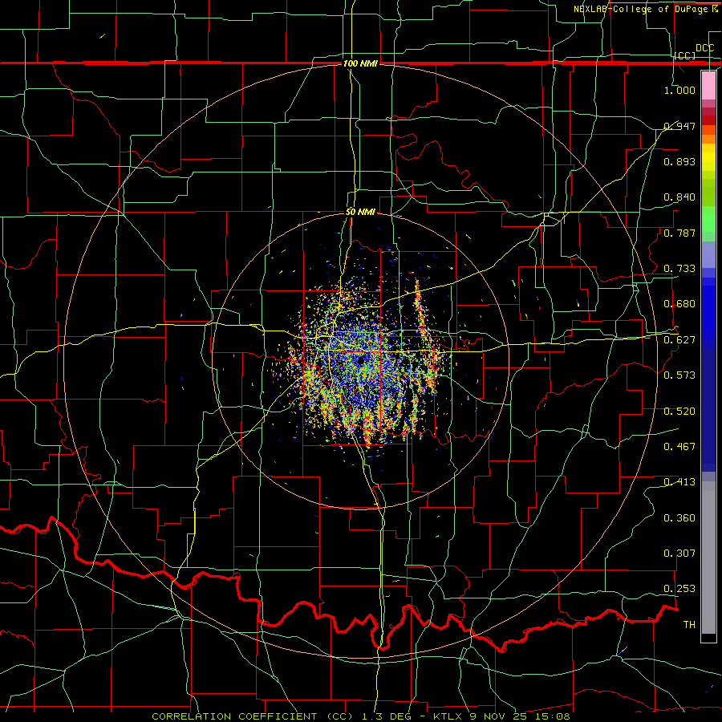The image size is (722, 722).
Task: Click the 0.680 scale value
Action: point(679,303)
